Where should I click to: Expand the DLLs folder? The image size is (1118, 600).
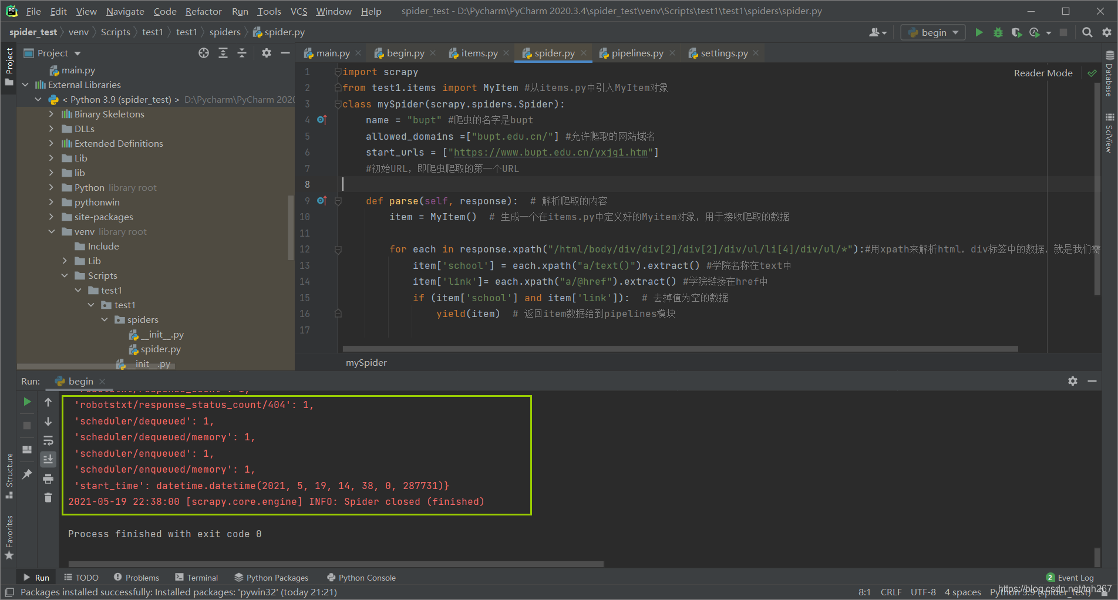(x=51, y=129)
